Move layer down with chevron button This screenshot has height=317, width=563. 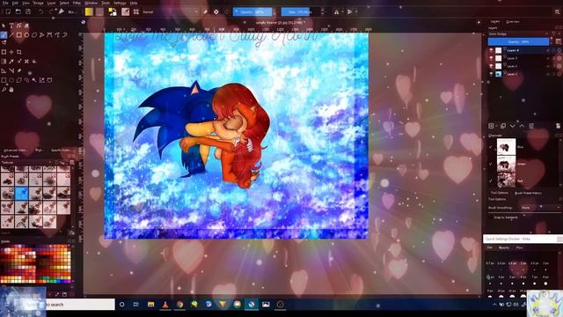tap(512, 126)
